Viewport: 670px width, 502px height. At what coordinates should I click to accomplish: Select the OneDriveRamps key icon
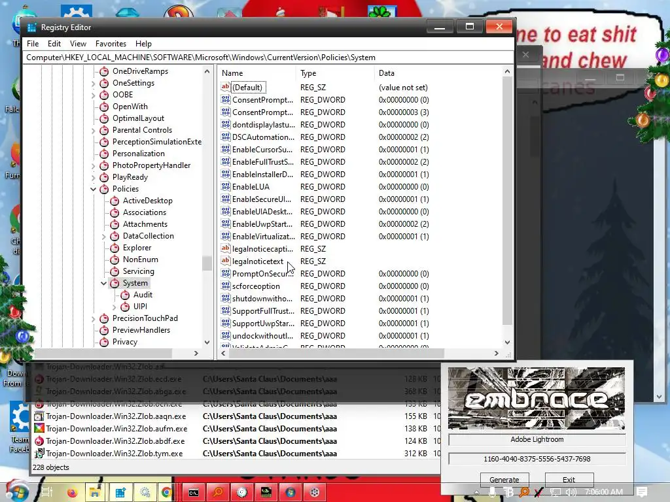click(104, 71)
